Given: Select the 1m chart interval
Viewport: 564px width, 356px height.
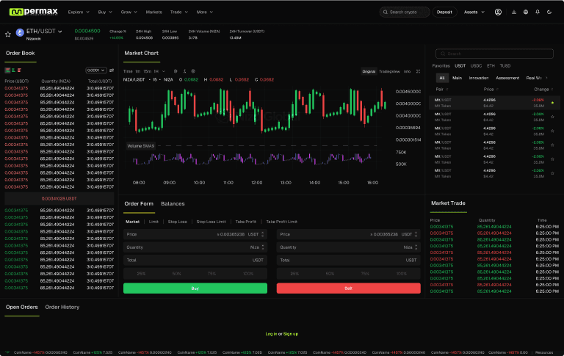Looking at the screenshot, I should tap(138, 71).
